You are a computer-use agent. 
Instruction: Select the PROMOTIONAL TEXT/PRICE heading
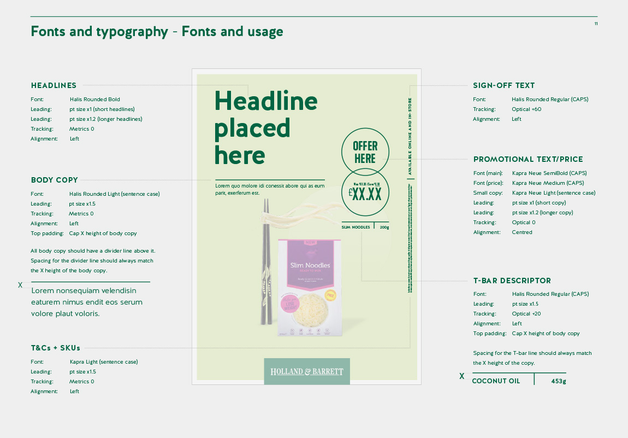pyautogui.click(x=528, y=159)
